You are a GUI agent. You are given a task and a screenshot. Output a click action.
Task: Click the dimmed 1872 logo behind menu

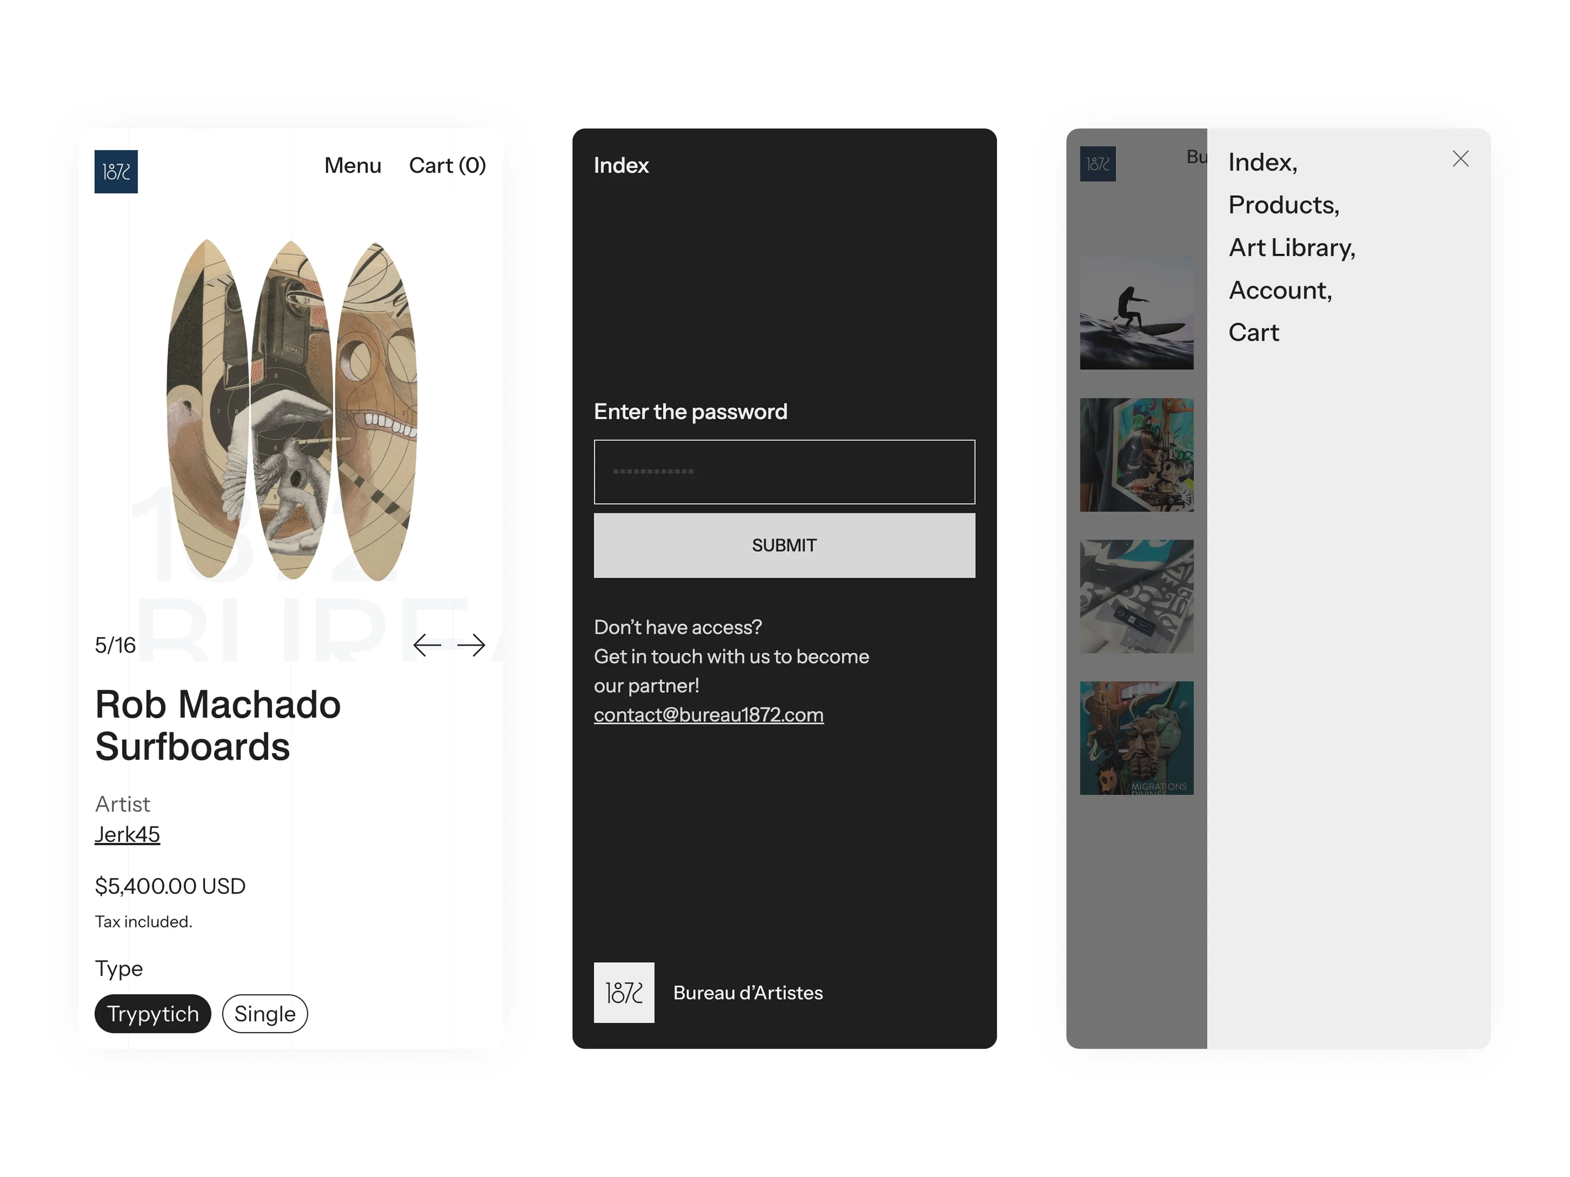pos(1098,164)
